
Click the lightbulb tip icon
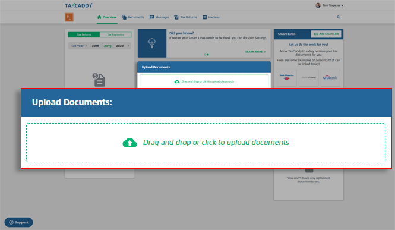pyautogui.click(x=152, y=43)
